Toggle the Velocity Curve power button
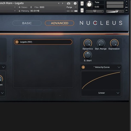This screenshot has height=131, width=131. (83, 67)
